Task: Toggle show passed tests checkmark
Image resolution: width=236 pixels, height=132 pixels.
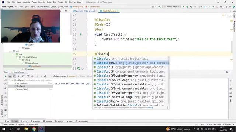Action: point(10,76)
